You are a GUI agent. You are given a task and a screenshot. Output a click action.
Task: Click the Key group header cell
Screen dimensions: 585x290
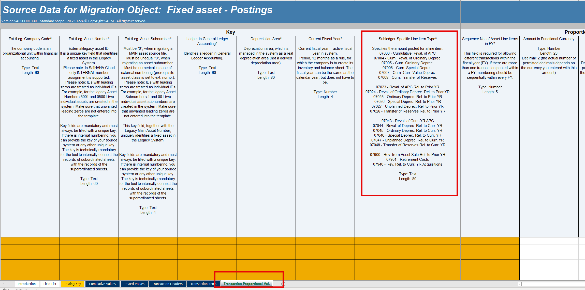click(x=230, y=32)
